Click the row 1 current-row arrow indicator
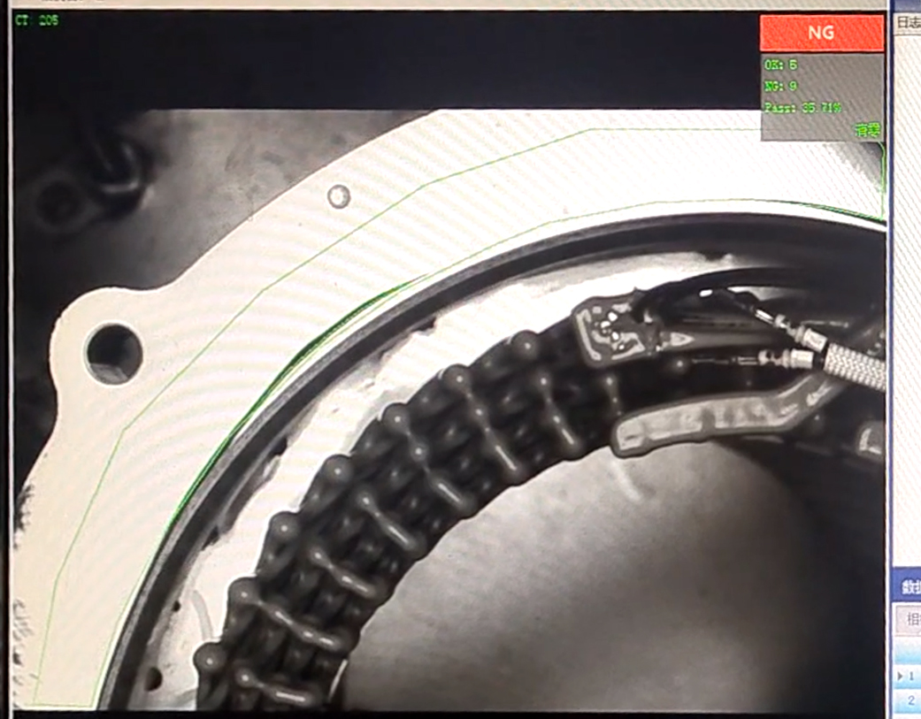The height and width of the screenshot is (719, 921). click(900, 677)
